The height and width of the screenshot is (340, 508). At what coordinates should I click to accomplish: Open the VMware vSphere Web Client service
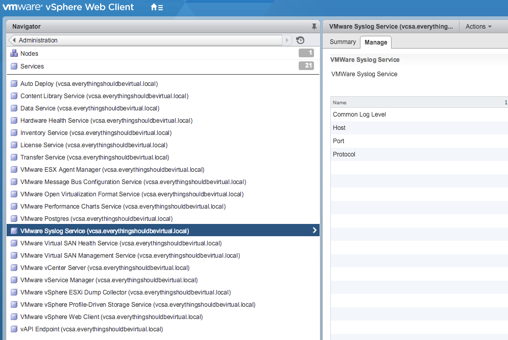click(x=111, y=317)
